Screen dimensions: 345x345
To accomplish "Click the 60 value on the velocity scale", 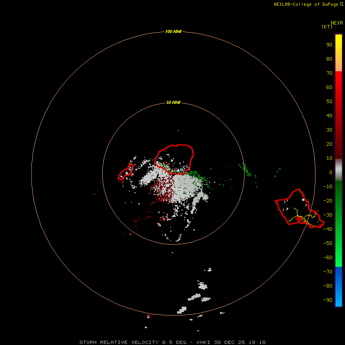I will (329, 87).
